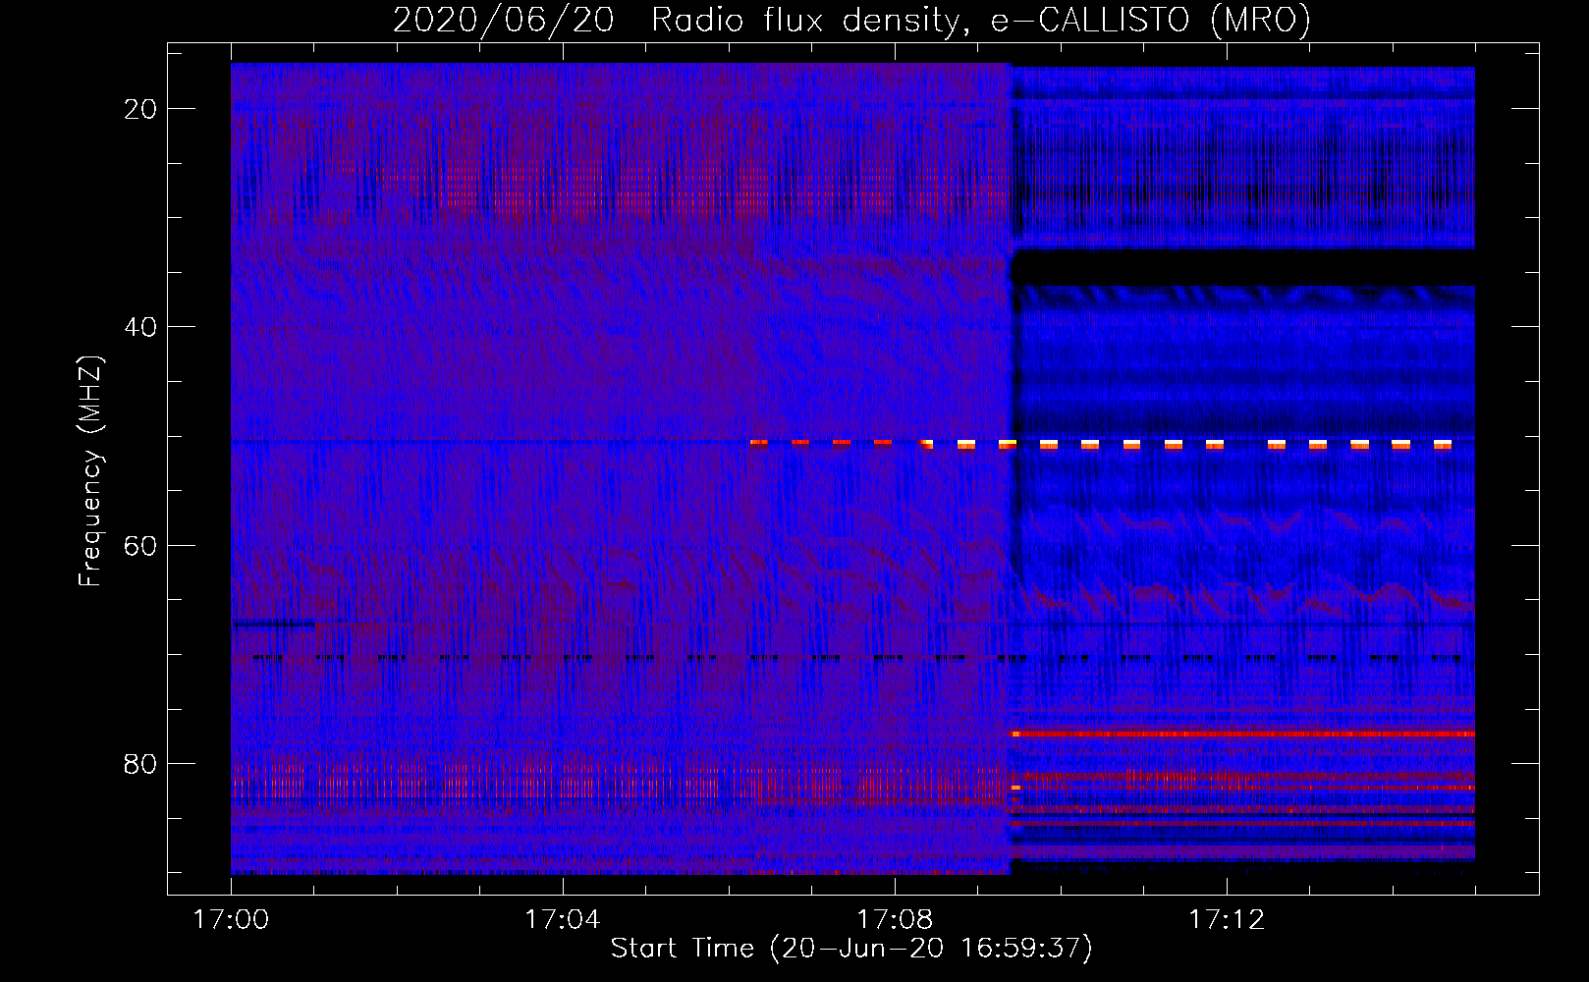Screen dimensions: 1589x982
Task: Select the 20 frequency tick label
Action: 140,109
